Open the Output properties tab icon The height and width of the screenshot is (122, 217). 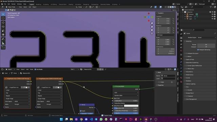point(181,41)
